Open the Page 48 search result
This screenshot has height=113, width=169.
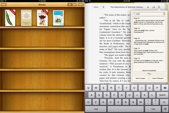pos(149,41)
